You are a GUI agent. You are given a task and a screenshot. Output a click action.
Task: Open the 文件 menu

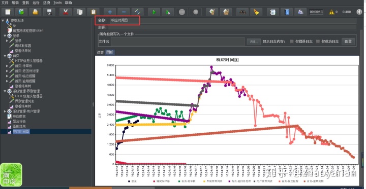point(5,3)
